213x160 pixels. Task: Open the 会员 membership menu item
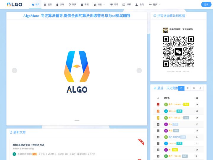click(140, 4)
